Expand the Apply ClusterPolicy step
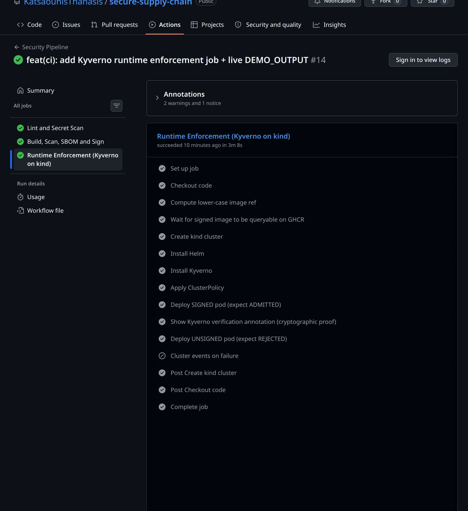 tap(302, 288)
